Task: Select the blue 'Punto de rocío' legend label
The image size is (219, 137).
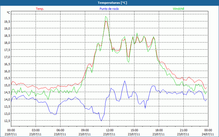Action: coord(109,9)
